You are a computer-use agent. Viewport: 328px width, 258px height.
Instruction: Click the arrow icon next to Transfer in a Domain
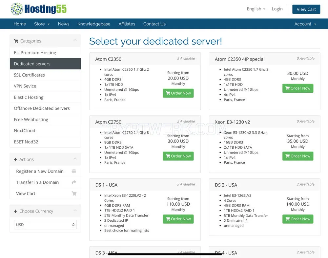tap(74, 182)
